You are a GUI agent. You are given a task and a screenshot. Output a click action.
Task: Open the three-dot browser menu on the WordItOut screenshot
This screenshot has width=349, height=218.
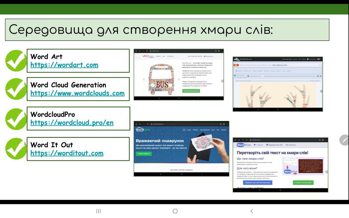coord(326,140)
